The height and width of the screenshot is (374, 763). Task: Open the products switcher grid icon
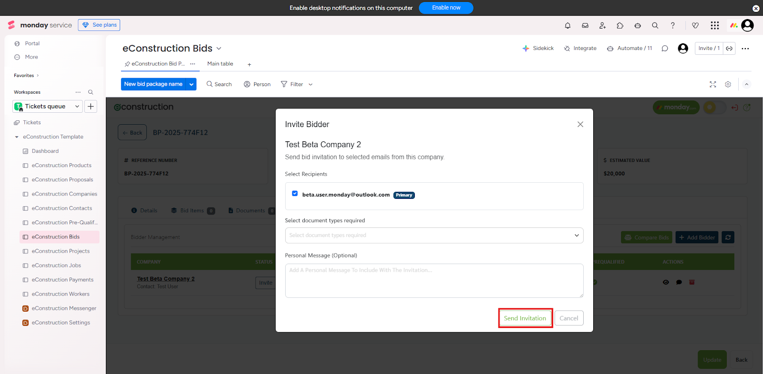point(714,26)
